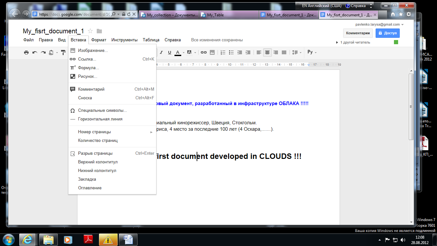Open the Инструменты menu
The image size is (437, 246).
[125, 40]
